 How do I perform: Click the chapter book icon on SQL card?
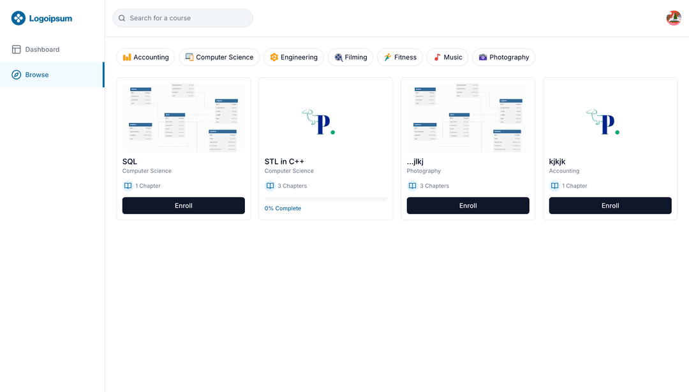click(x=128, y=185)
